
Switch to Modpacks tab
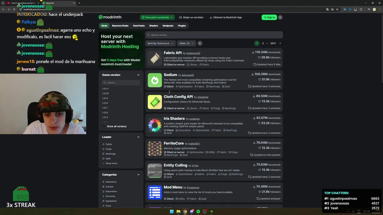point(168,26)
